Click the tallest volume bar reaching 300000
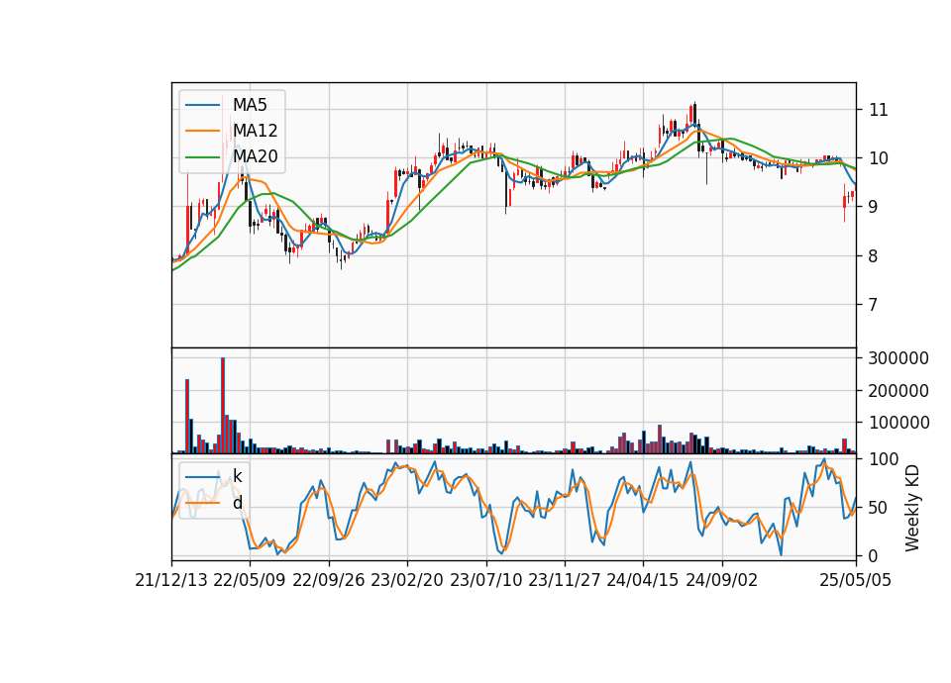 (x=223, y=406)
